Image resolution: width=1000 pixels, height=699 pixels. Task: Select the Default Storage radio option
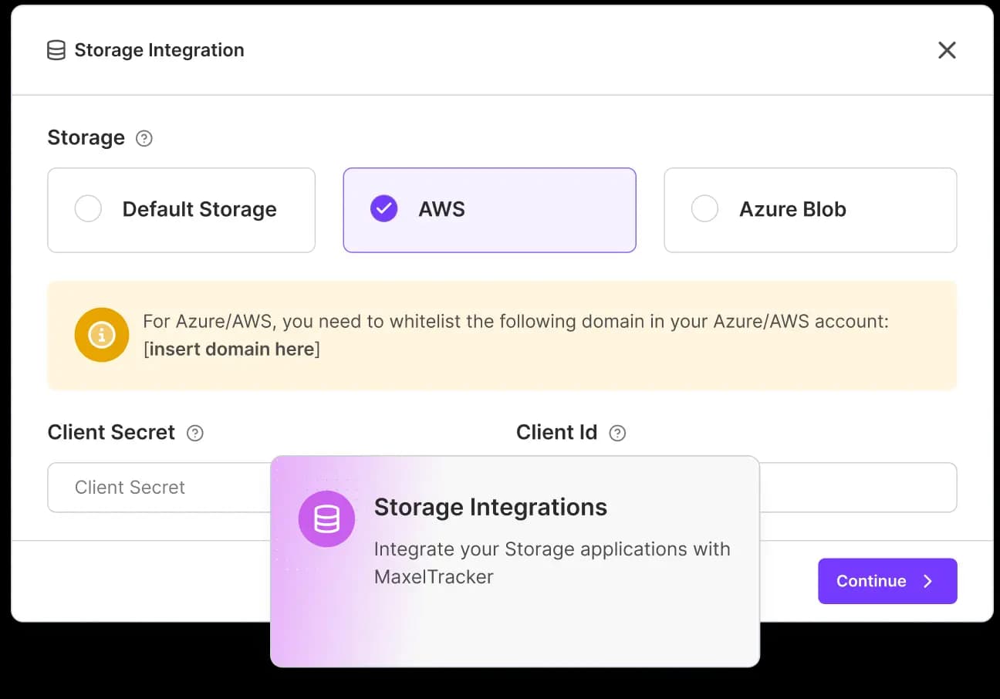click(x=88, y=208)
